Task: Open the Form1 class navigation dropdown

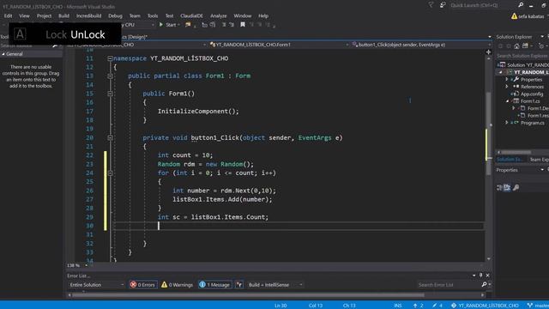Action: (x=279, y=45)
